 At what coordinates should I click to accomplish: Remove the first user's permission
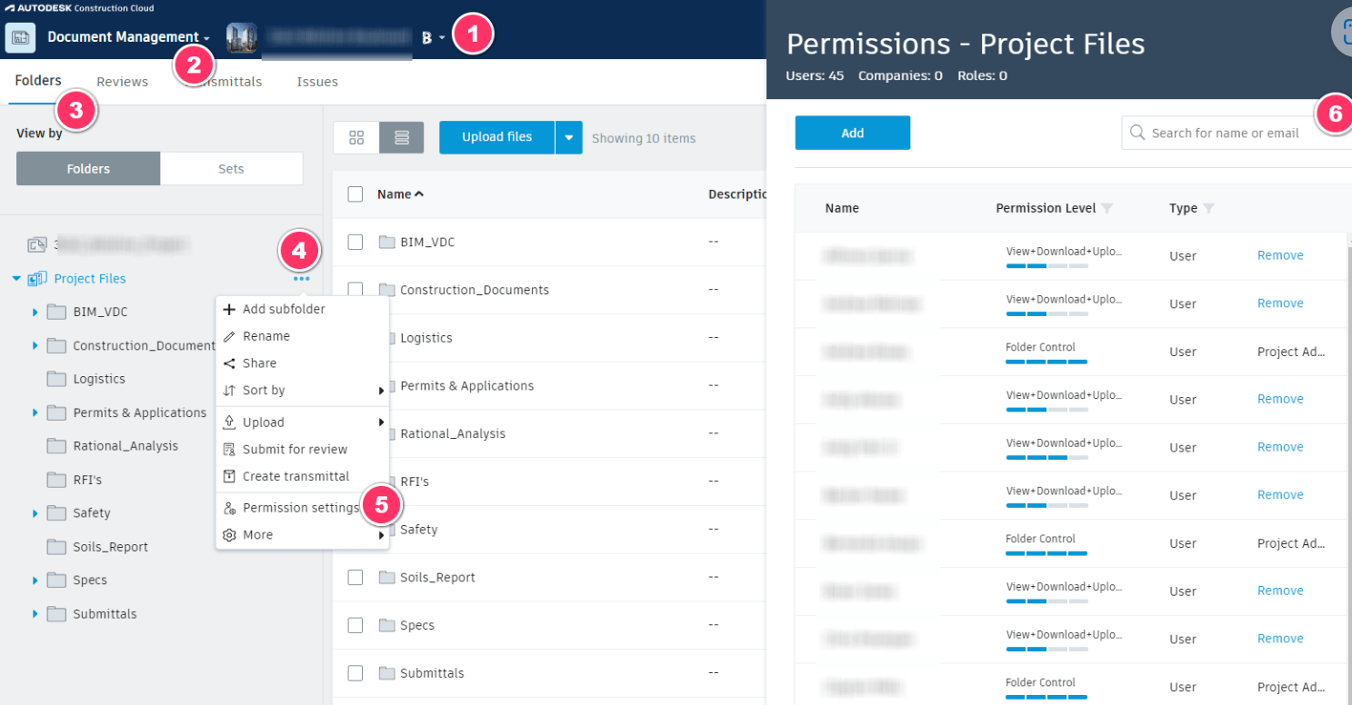[1279, 255]
